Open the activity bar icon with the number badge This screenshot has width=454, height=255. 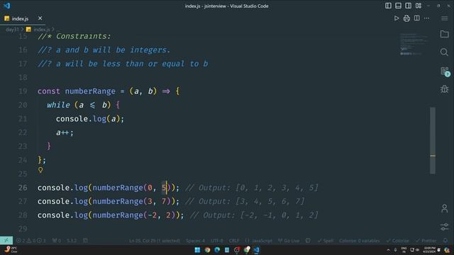[x=445, y=71]
